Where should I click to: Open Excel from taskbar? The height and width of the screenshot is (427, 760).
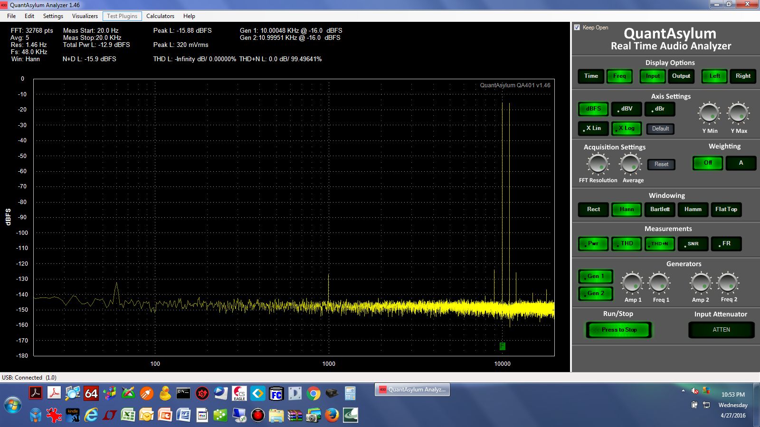(x=128, y=415)
